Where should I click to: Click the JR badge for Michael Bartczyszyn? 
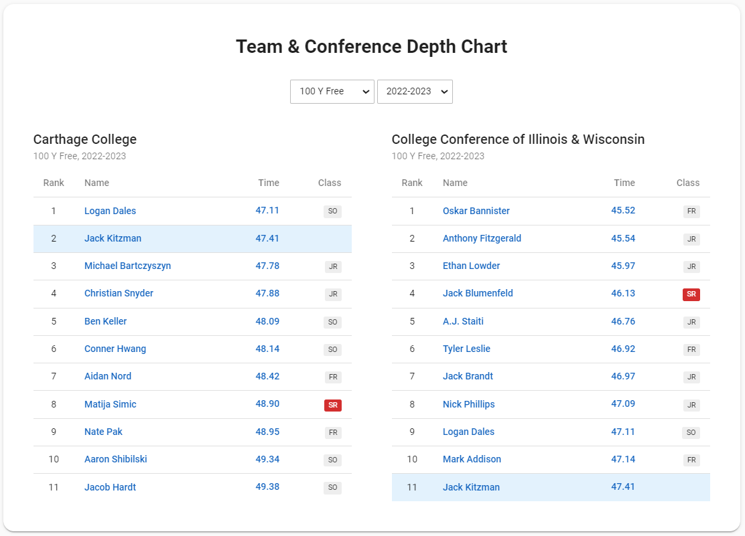[x=333, y=267]
